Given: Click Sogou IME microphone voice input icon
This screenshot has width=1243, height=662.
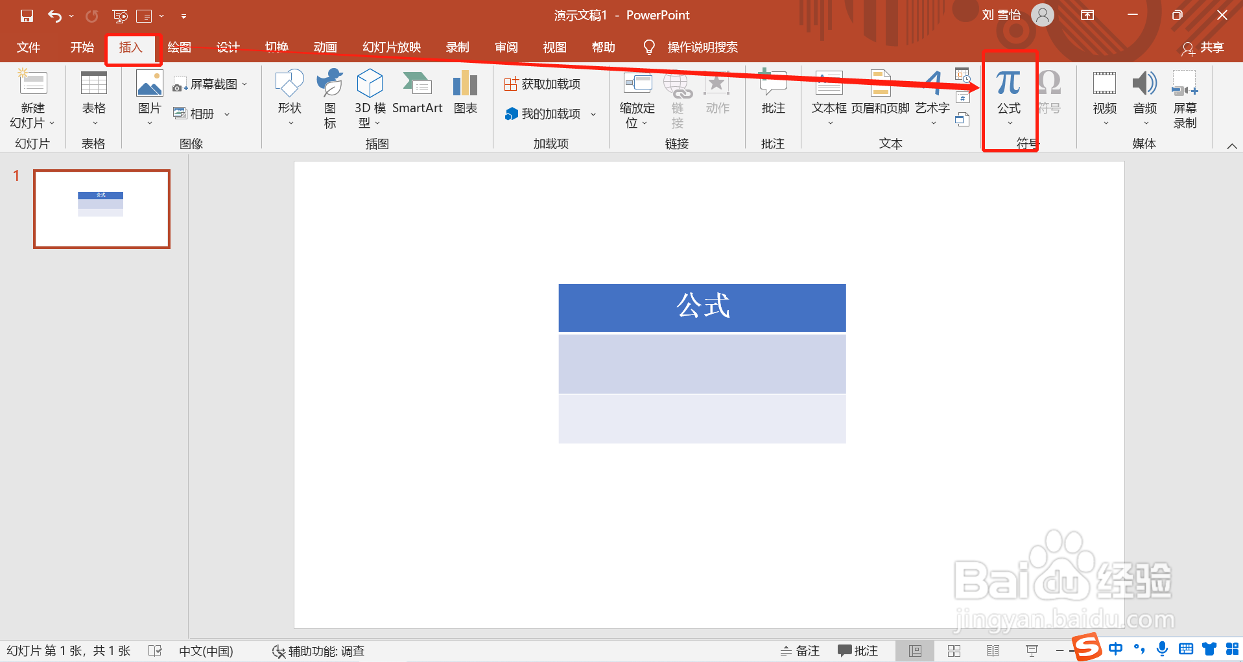Looking at the screenshot, I should pos(1163,648).
